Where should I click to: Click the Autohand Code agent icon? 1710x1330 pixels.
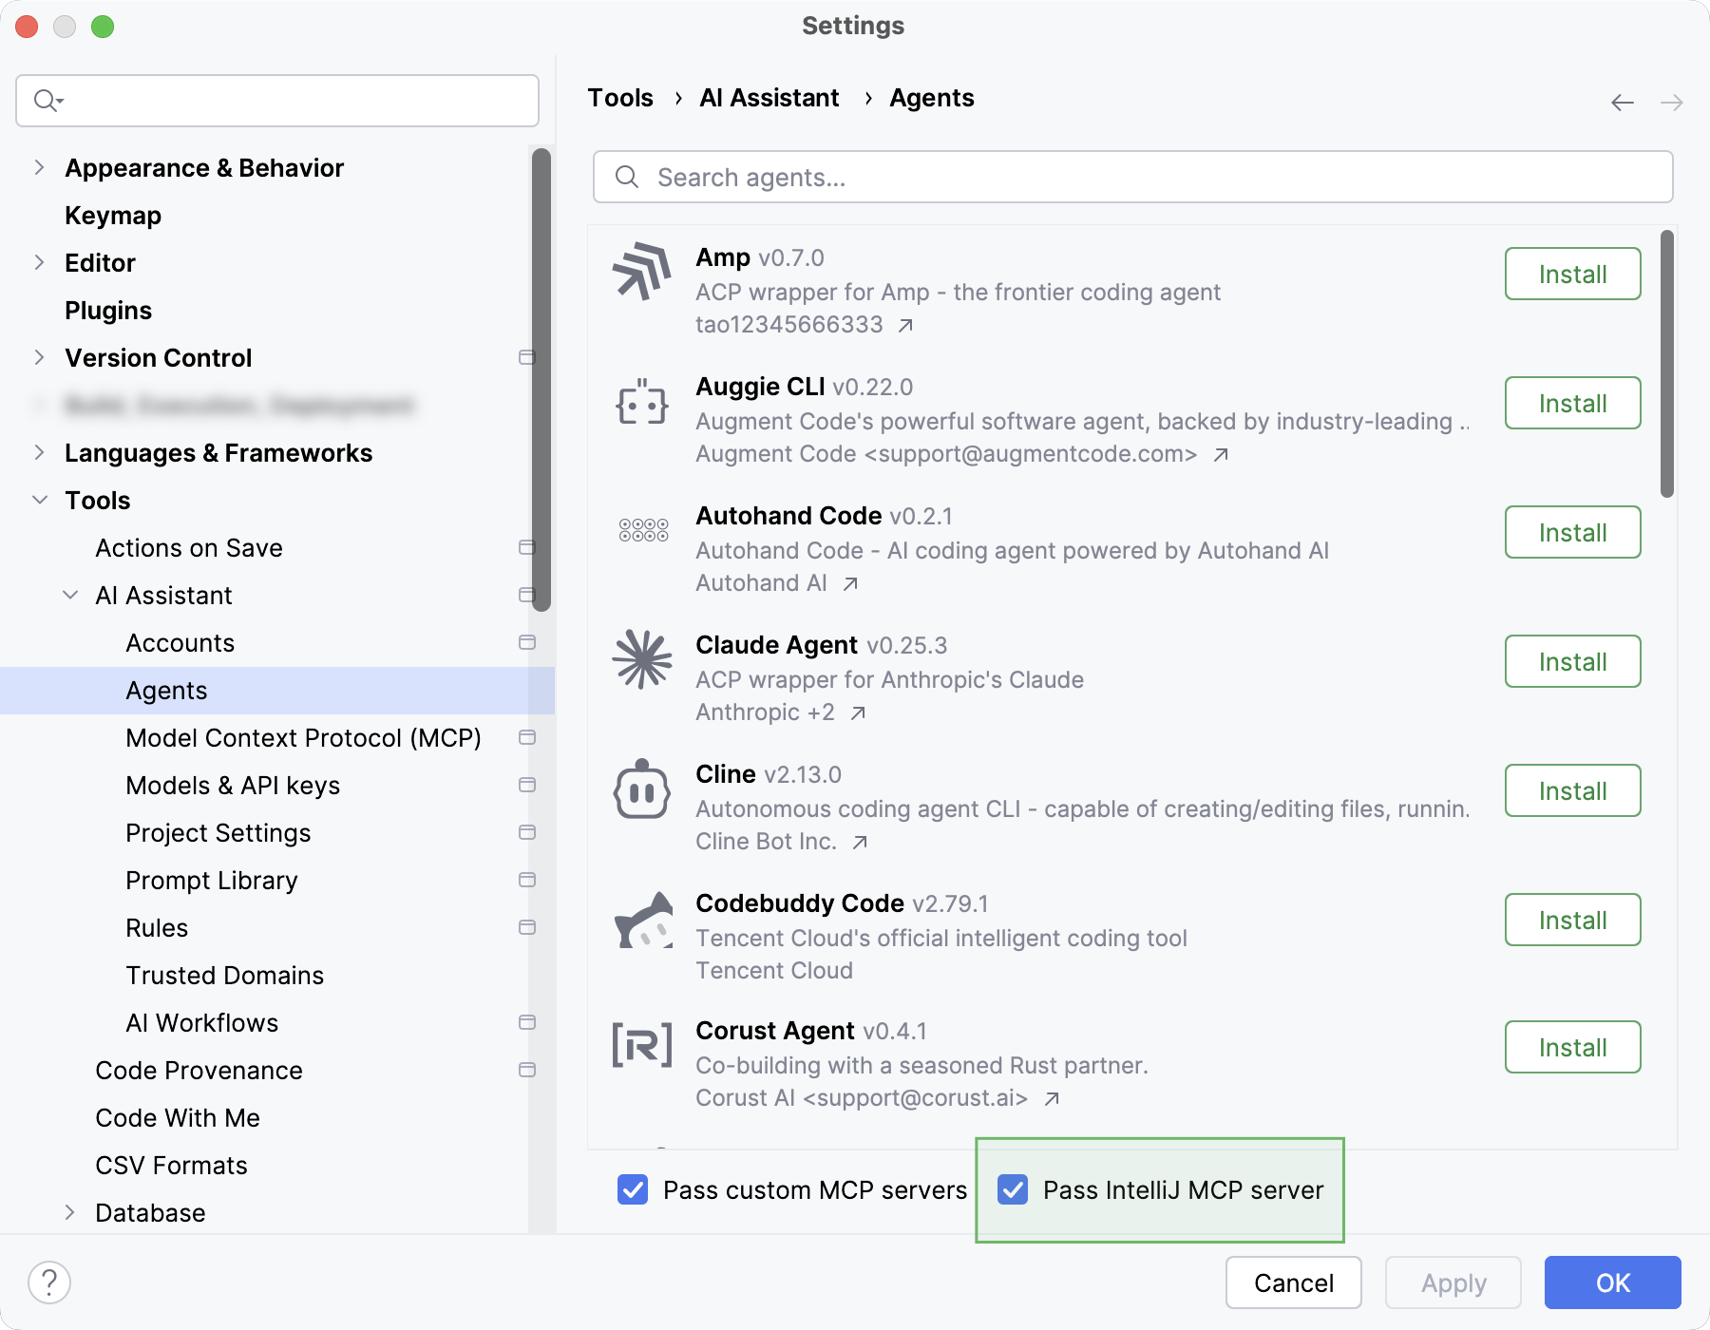pyautogui.click(x=643, y=530)
